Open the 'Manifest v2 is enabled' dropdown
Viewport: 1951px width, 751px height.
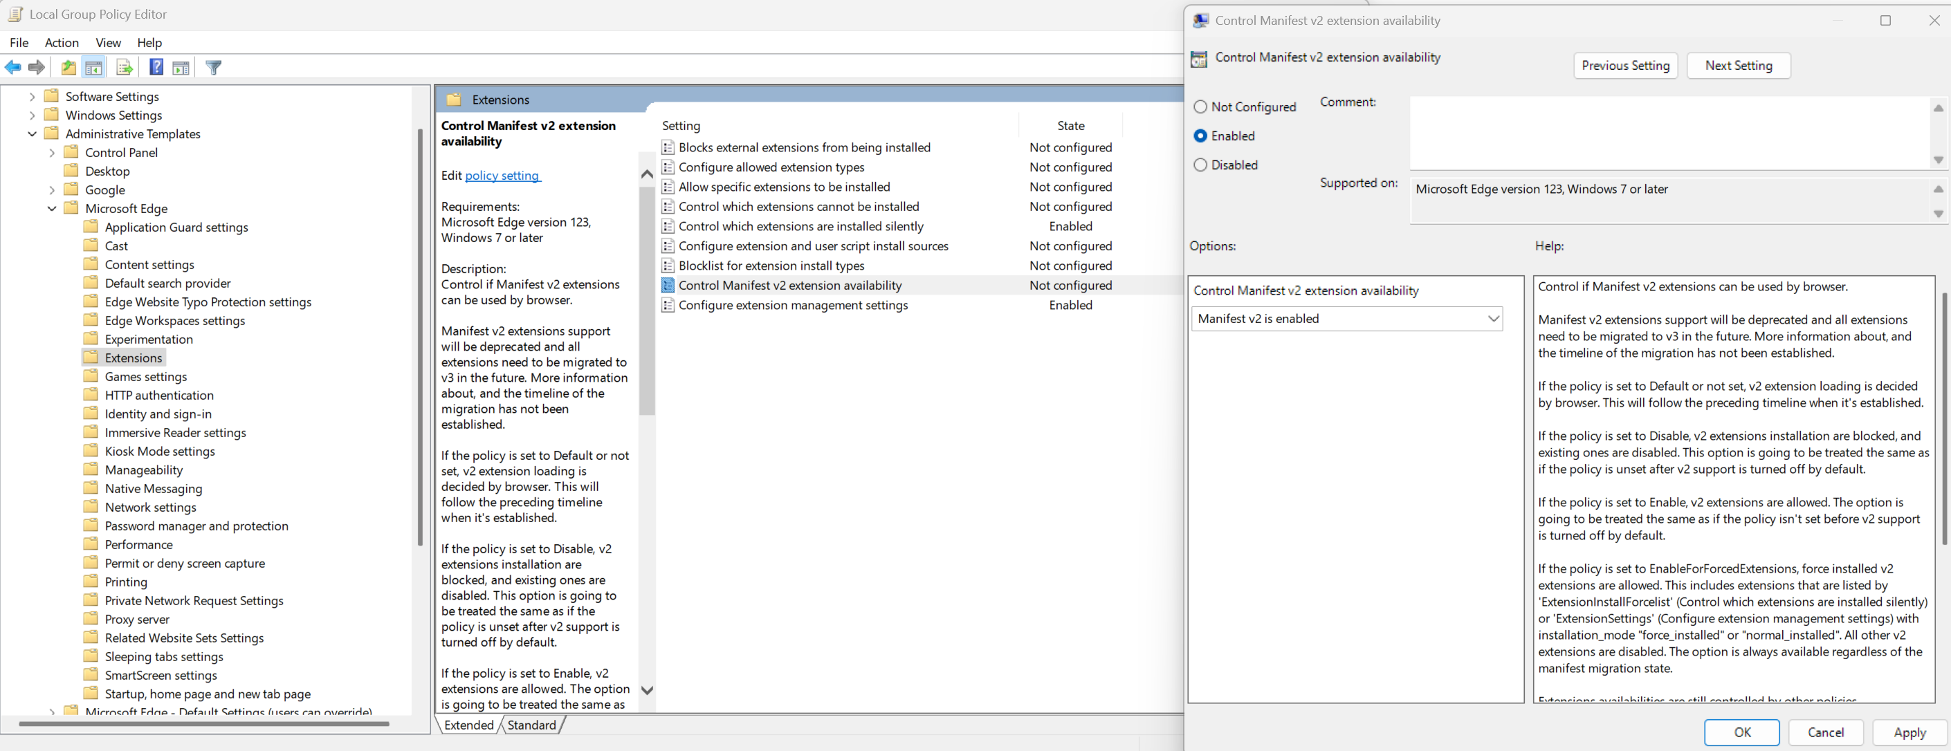point(1346,319)
